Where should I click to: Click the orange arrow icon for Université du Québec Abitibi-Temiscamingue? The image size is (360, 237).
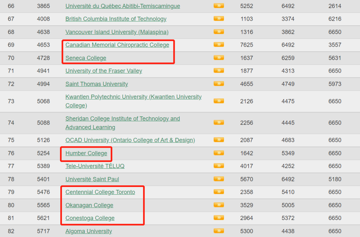tap(219, 6)
